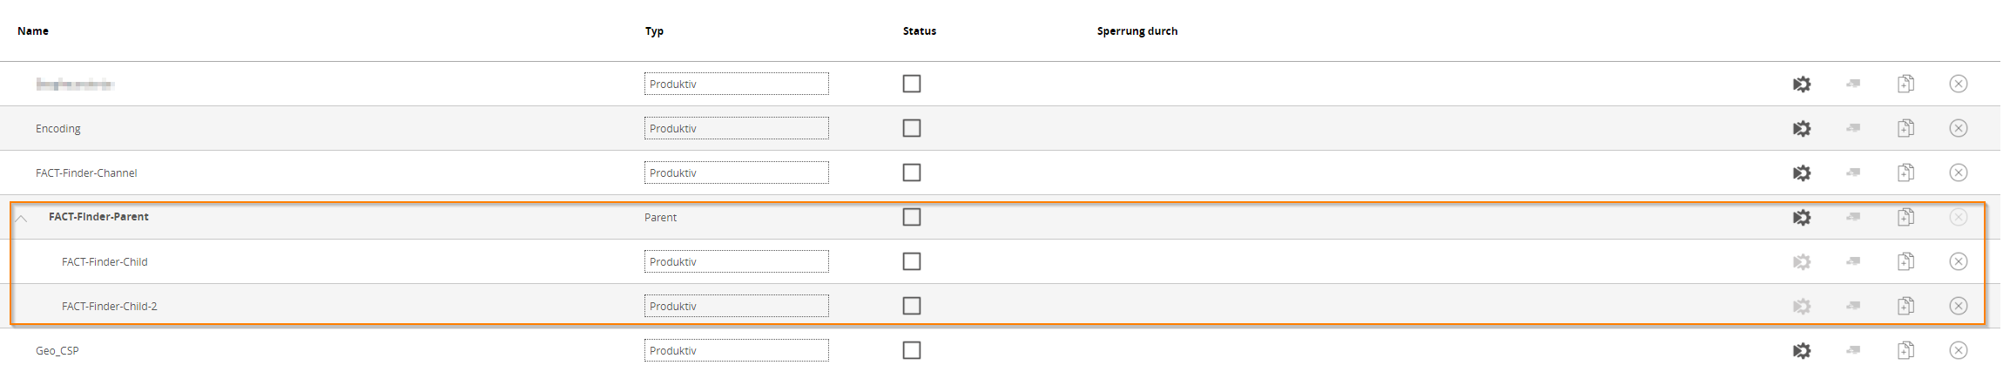Viewport: 2003px width, 372px height.
Task: Click the Status column header
Action: point(920,30)
